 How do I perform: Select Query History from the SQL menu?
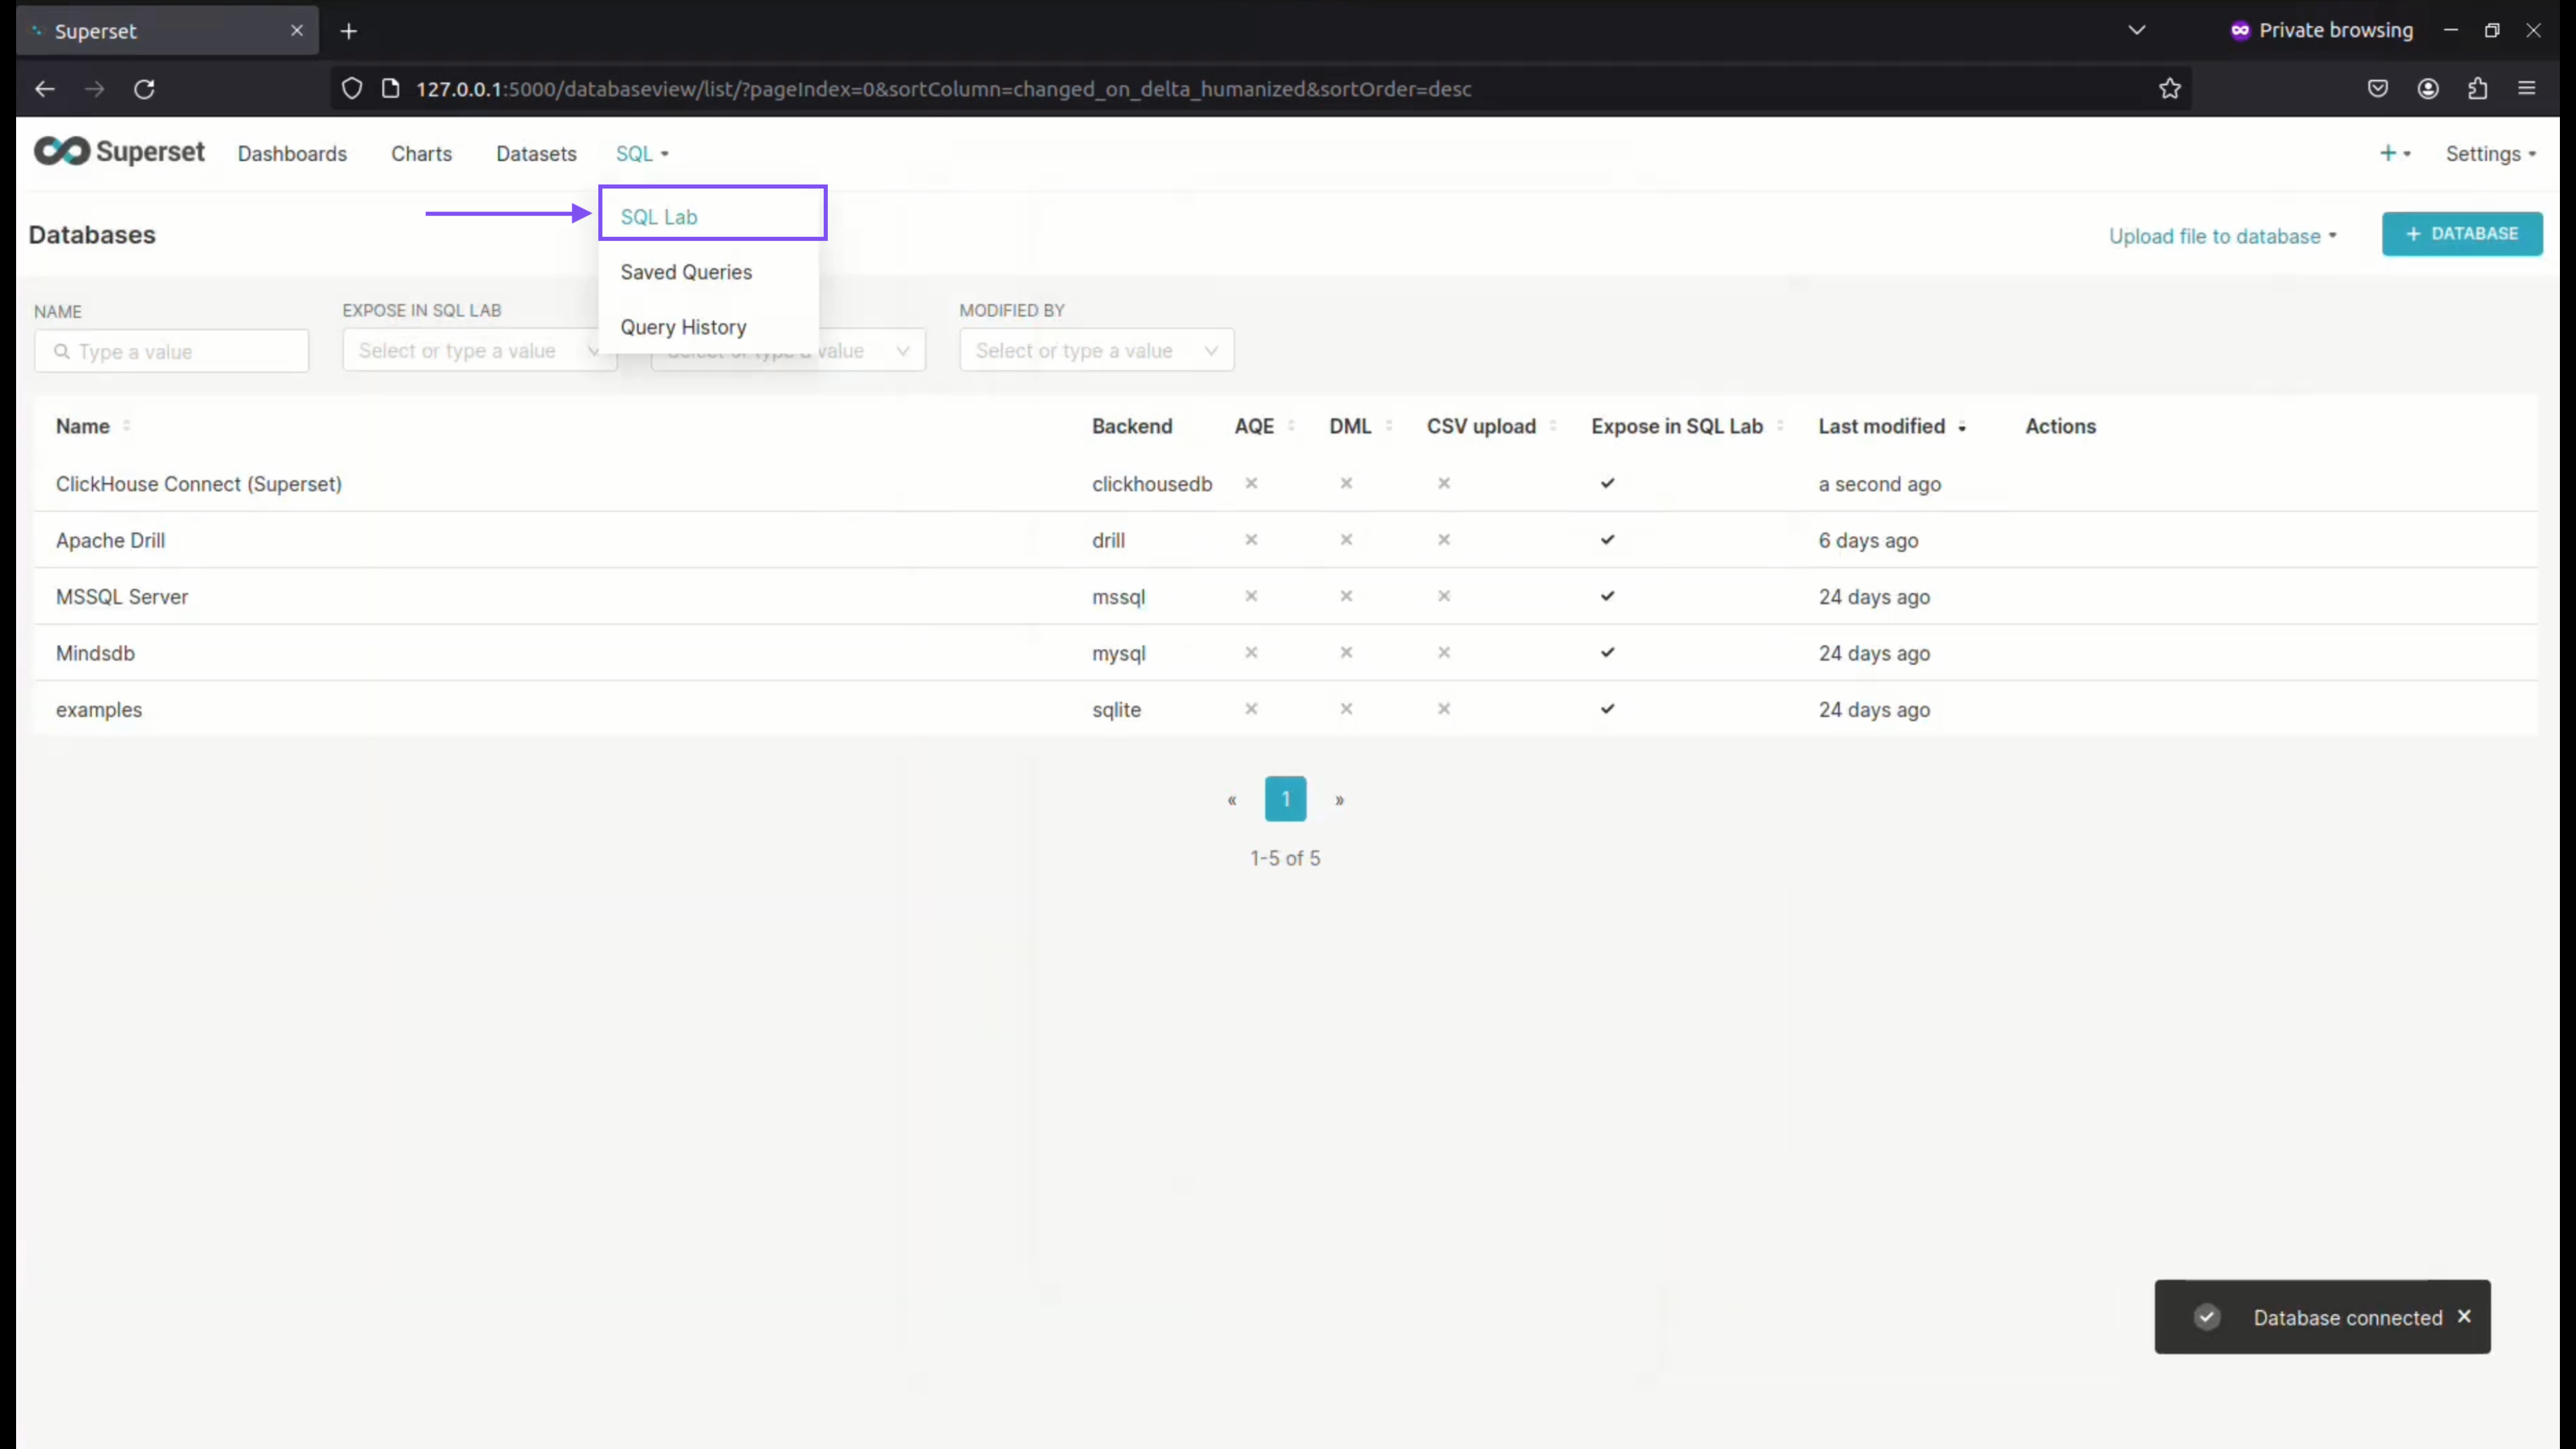tap(683, 327)
